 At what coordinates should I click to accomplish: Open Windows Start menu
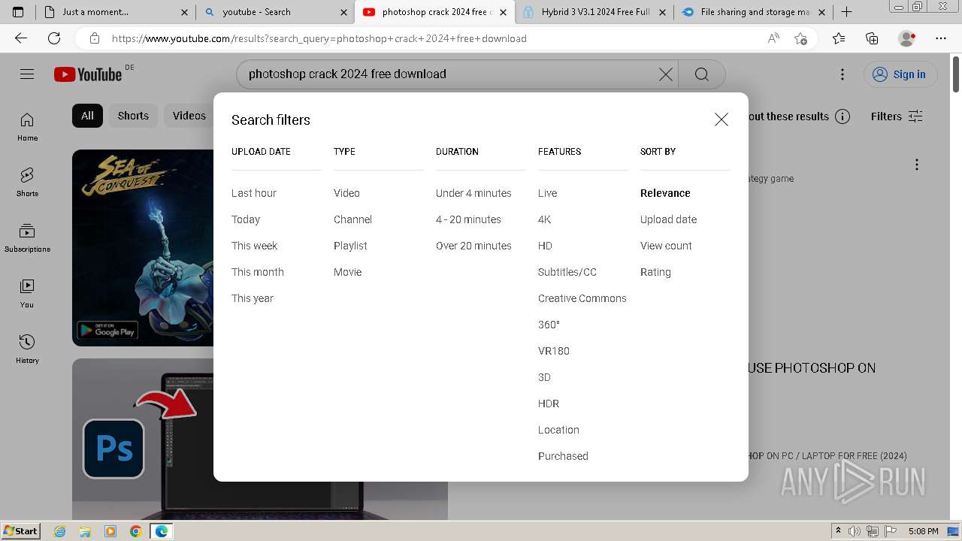[x=20, y=531]
